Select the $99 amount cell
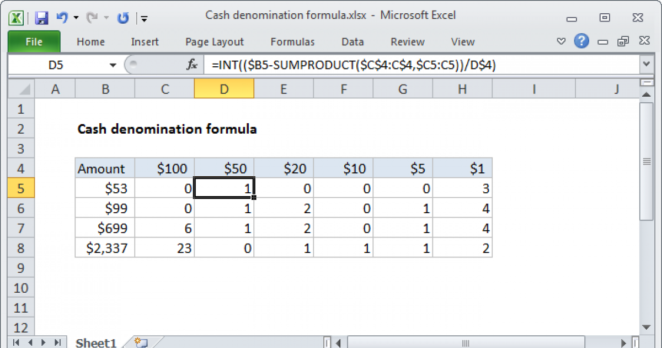Viewport: 662px width, 348px height. tap(105, 209)
